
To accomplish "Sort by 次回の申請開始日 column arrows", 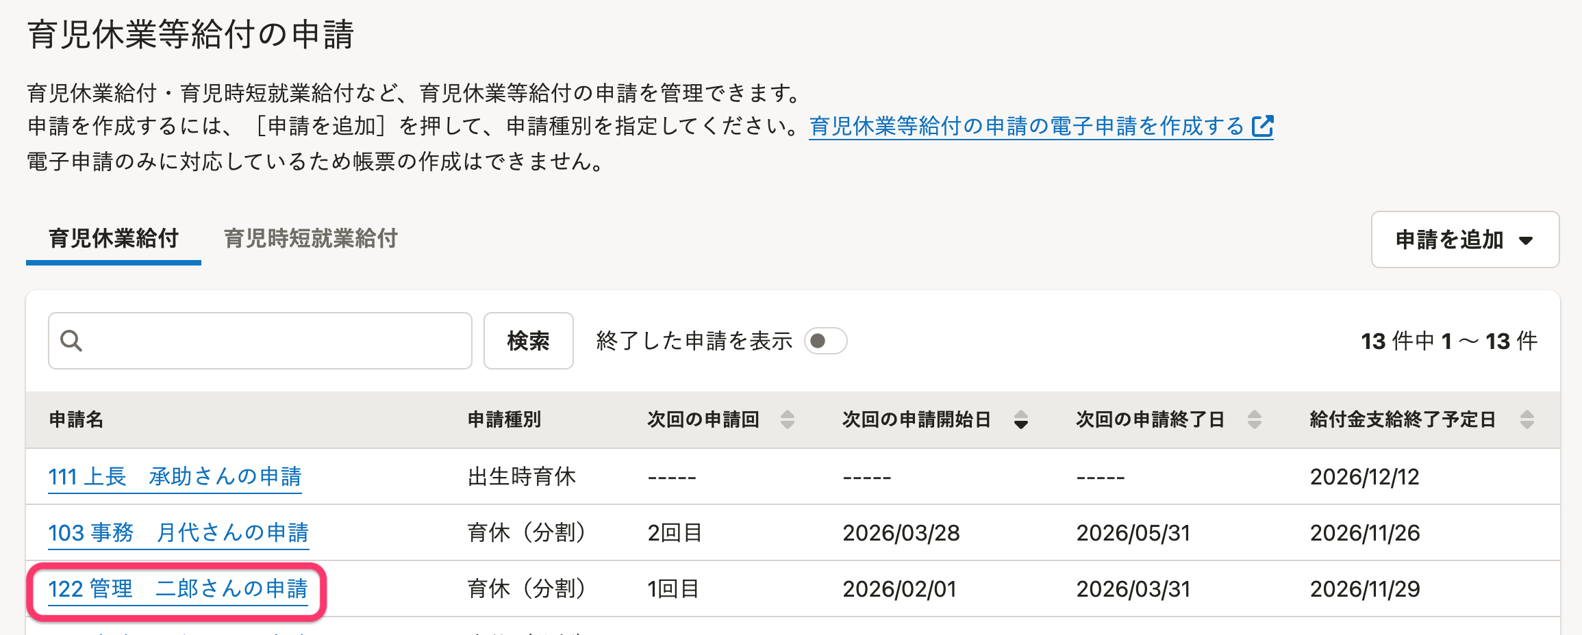I will [x=1020, y=419].
